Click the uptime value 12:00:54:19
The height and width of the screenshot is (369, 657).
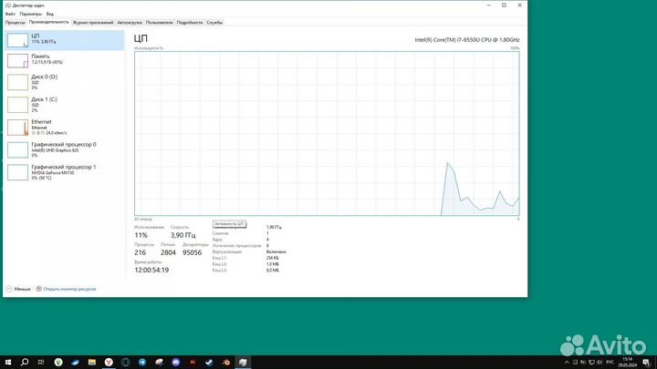pos(151,271)
